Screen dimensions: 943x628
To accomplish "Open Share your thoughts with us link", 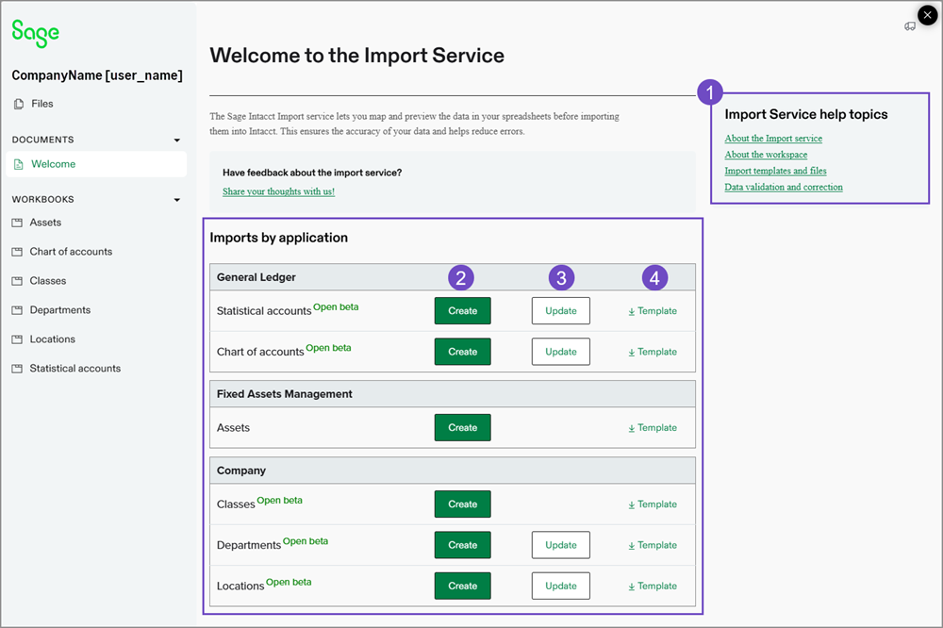I will click(278, 191).
